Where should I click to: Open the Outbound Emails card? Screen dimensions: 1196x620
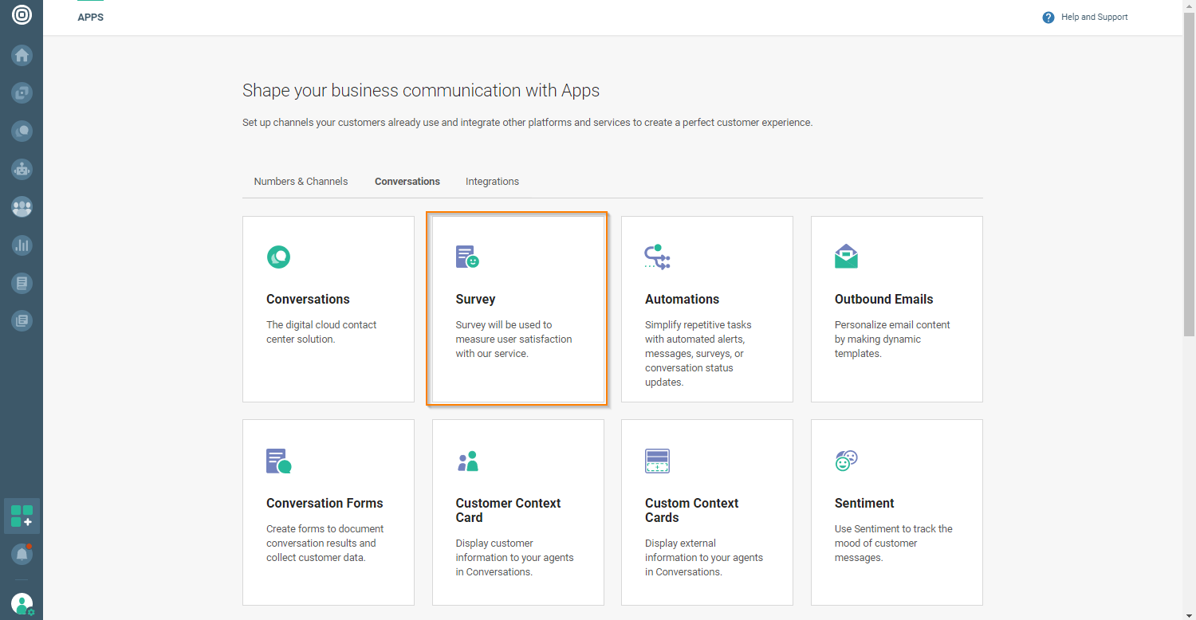(x=896, y=309)
